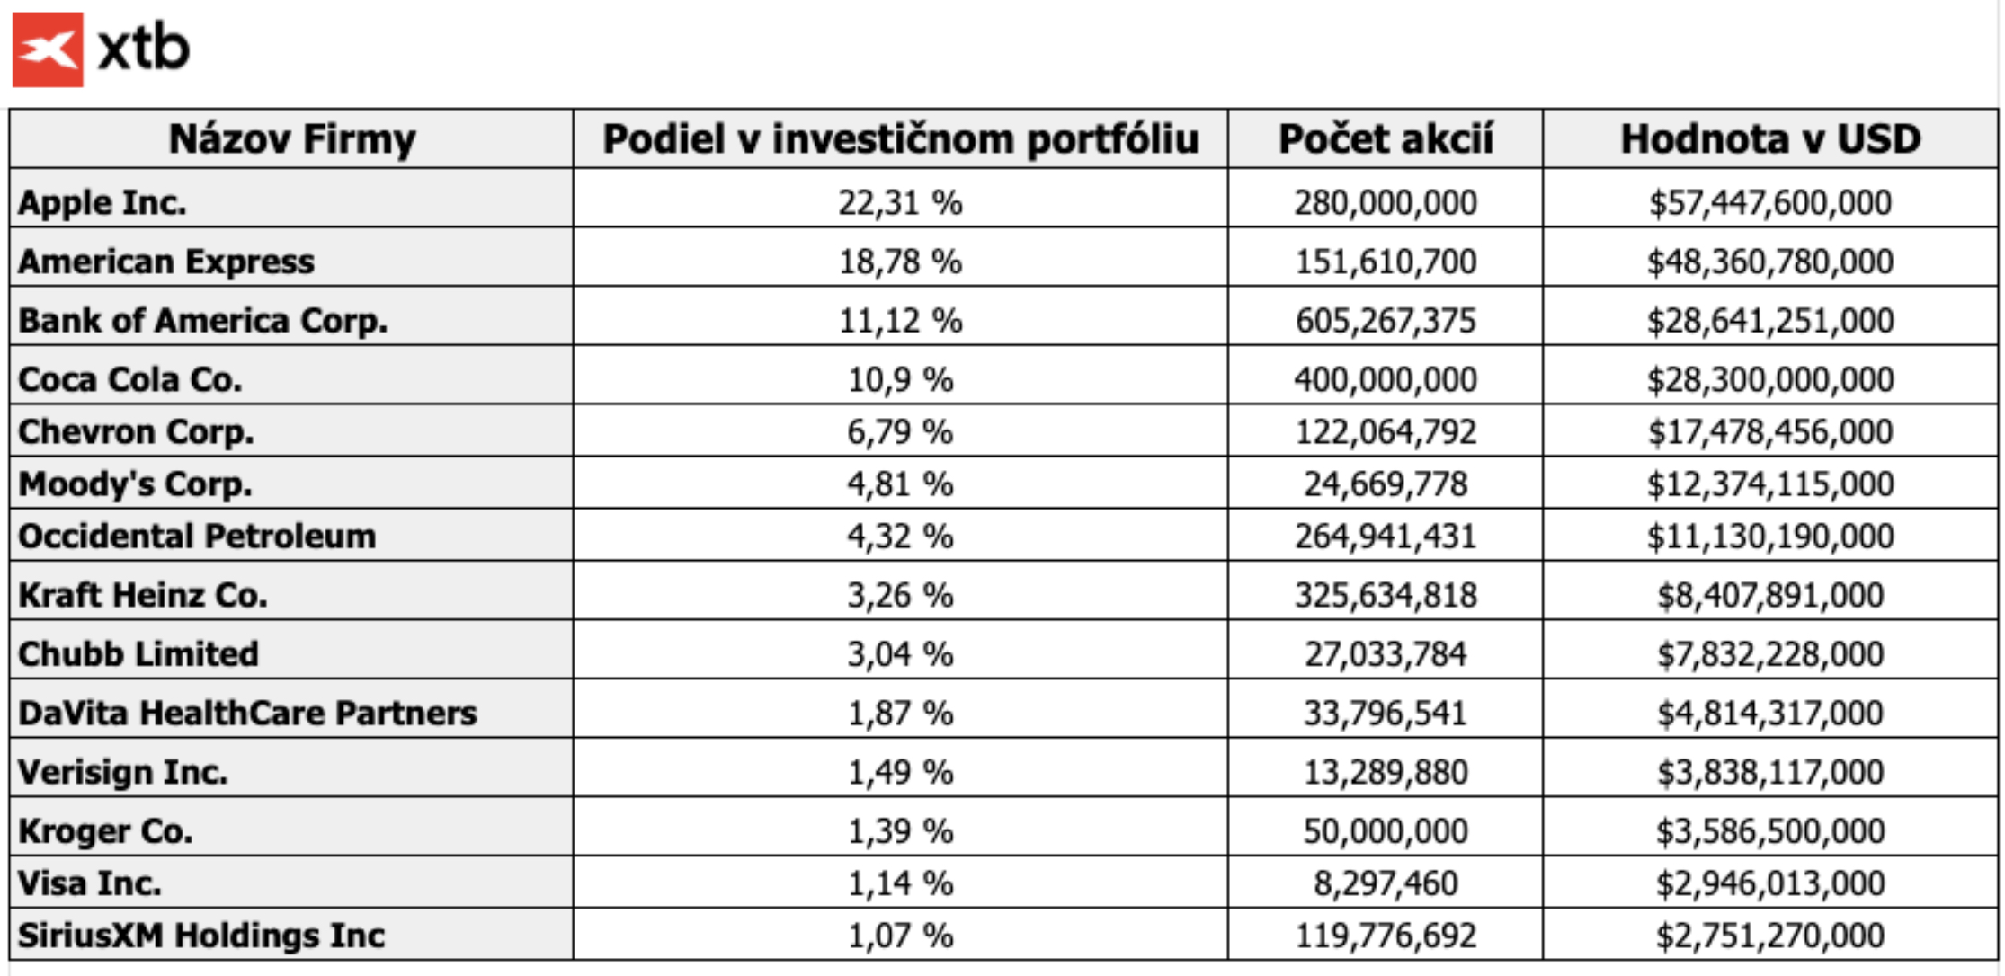Select Verisign Inc. portfolio share 1,49 %
The height and width of the screenshot is (976, 2005).
pos(900,772)
